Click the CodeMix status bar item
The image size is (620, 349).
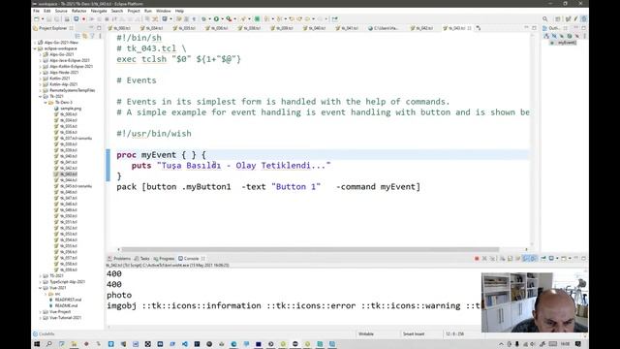(x=44, y=333)
